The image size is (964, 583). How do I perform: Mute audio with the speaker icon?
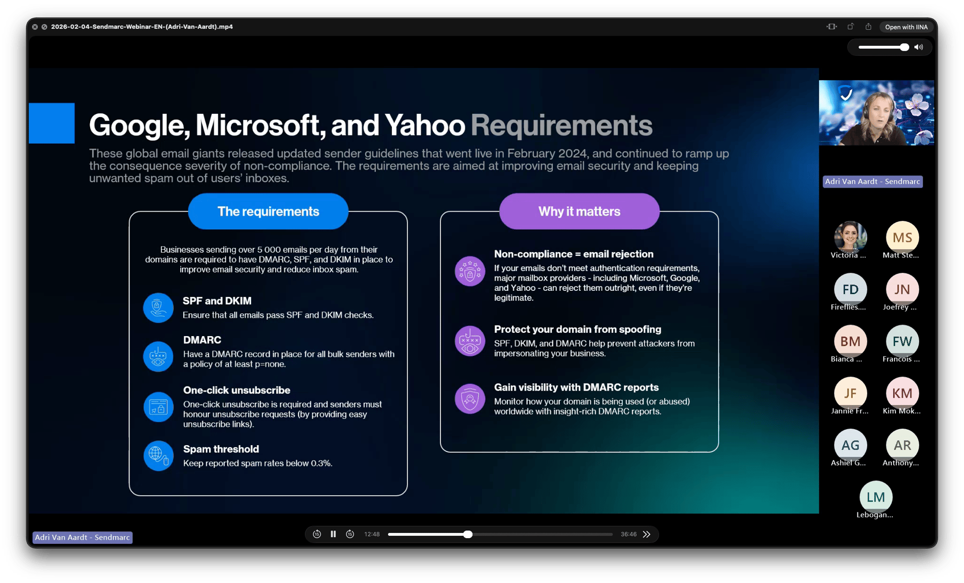[x=919, y=47]
